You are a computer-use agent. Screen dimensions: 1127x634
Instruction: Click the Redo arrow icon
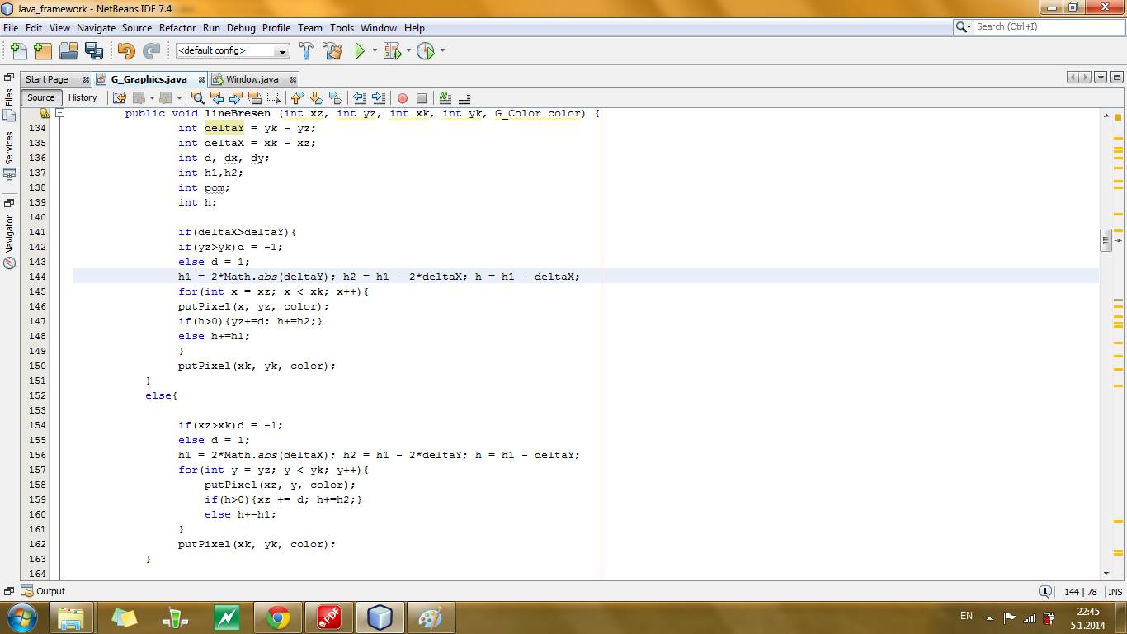coord(151,51)
